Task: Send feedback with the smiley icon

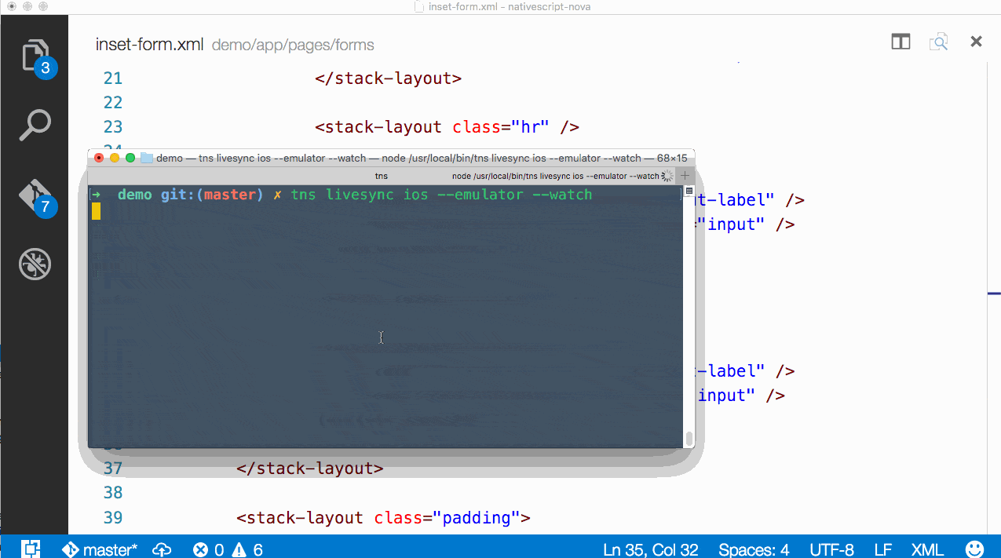Action: (x=974, y=549)
